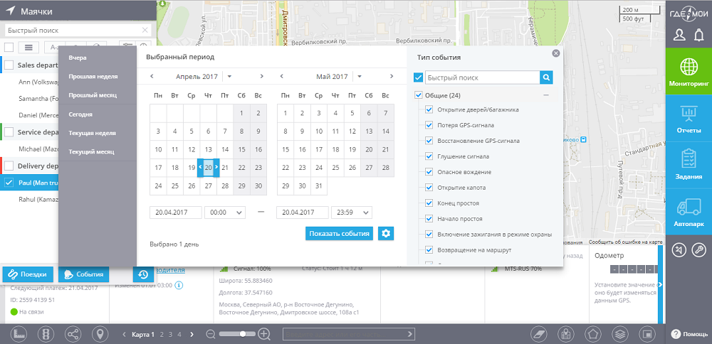Open the Апрель 2017 month dropdown
The image size is (712, 344).
[x=229, y=77]
